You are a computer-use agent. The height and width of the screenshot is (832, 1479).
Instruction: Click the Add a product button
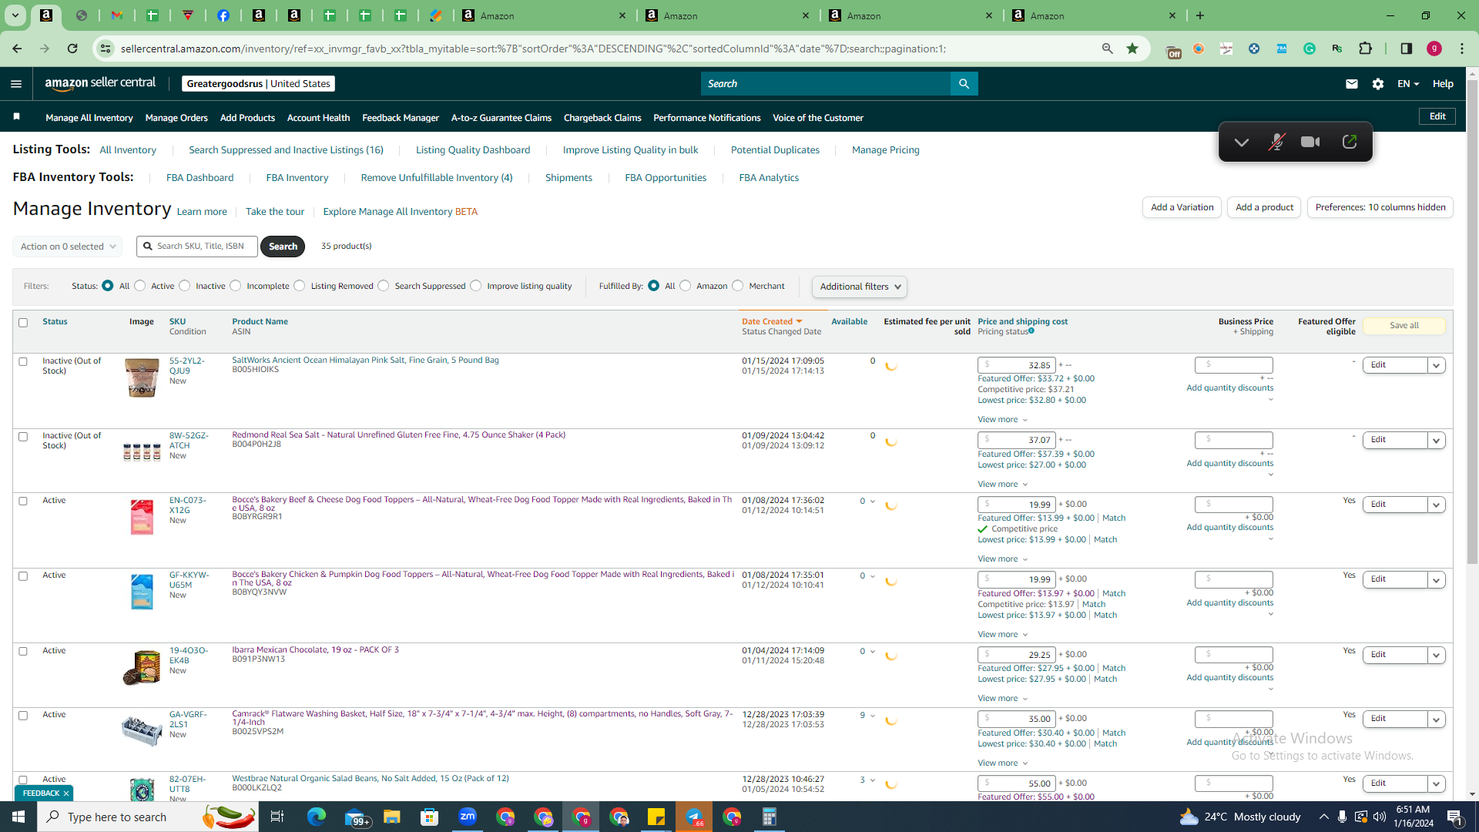(x=1264, y=207)
